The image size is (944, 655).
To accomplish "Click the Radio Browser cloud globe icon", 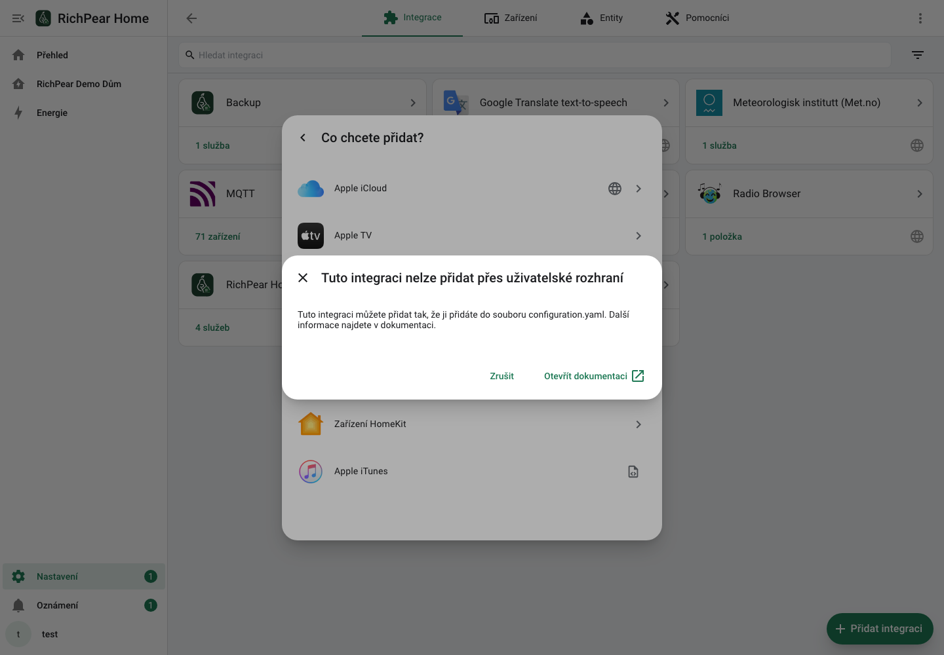I will click(x=917, y=236).
